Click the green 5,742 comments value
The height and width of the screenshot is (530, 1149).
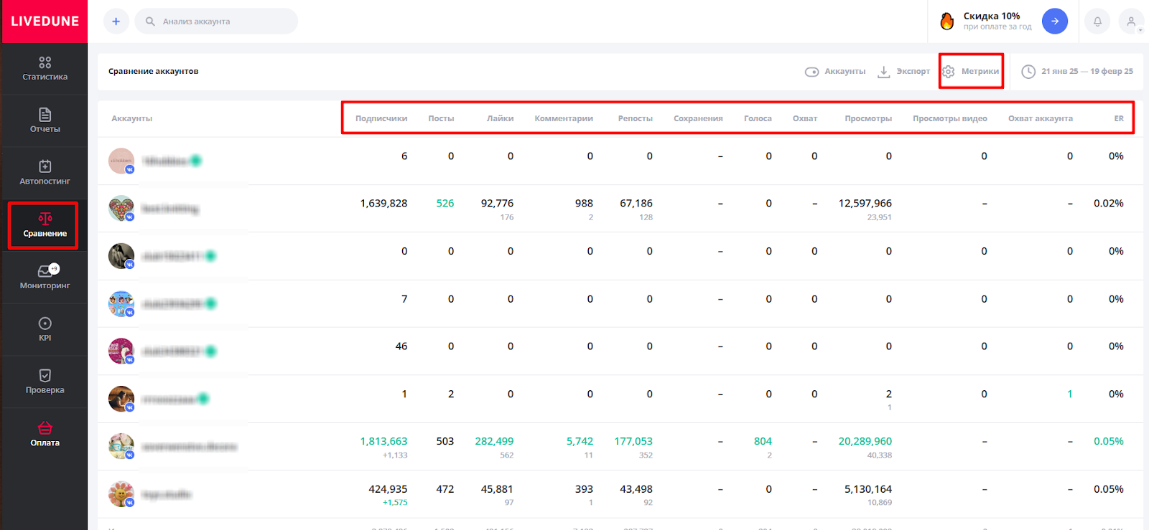coord(580,442)
